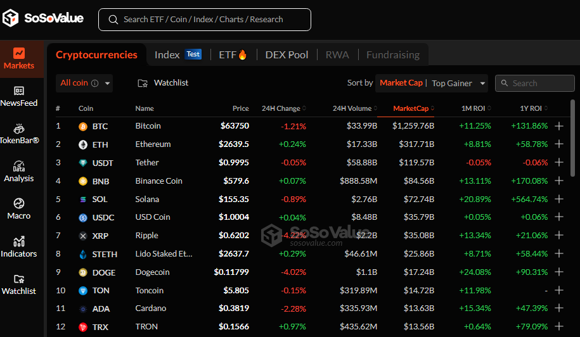This screenshot has width=580, height=337.
Task: Sort table by 1Y ROI column
Action: [x=534, y=108]
